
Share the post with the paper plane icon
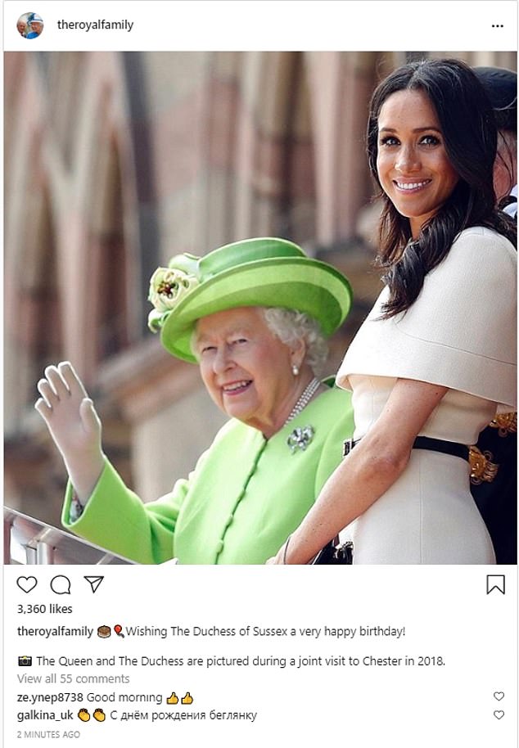tap(93, 584)
